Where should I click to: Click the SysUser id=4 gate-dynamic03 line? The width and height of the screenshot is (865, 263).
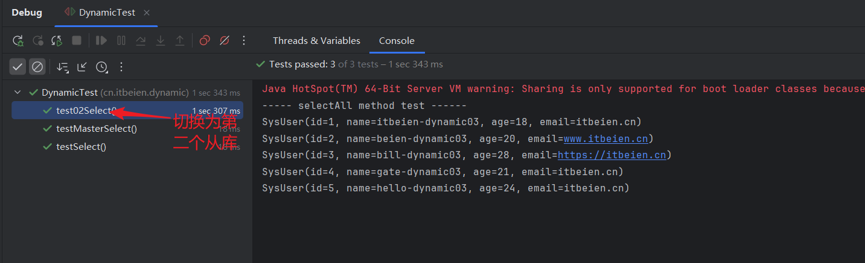click(x=442, y=172)
